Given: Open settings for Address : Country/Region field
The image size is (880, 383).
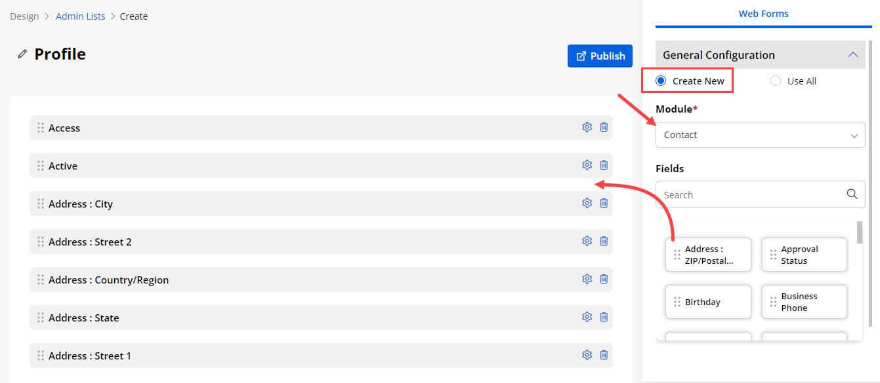Looking at the screenshot, I should [587, 279].
